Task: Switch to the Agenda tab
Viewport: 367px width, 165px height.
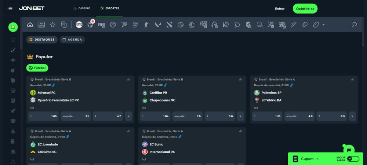Action: coord(72,40)
